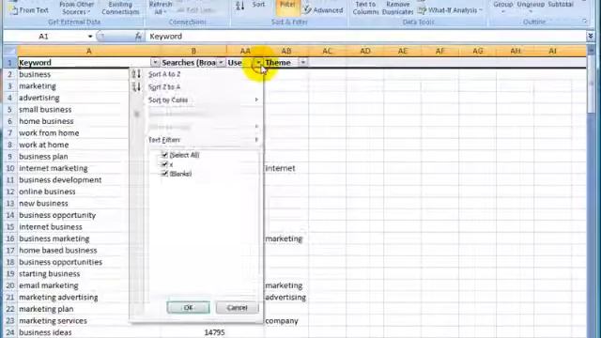
Task: Click the Select All corner cell
Action: coord(10,51)
